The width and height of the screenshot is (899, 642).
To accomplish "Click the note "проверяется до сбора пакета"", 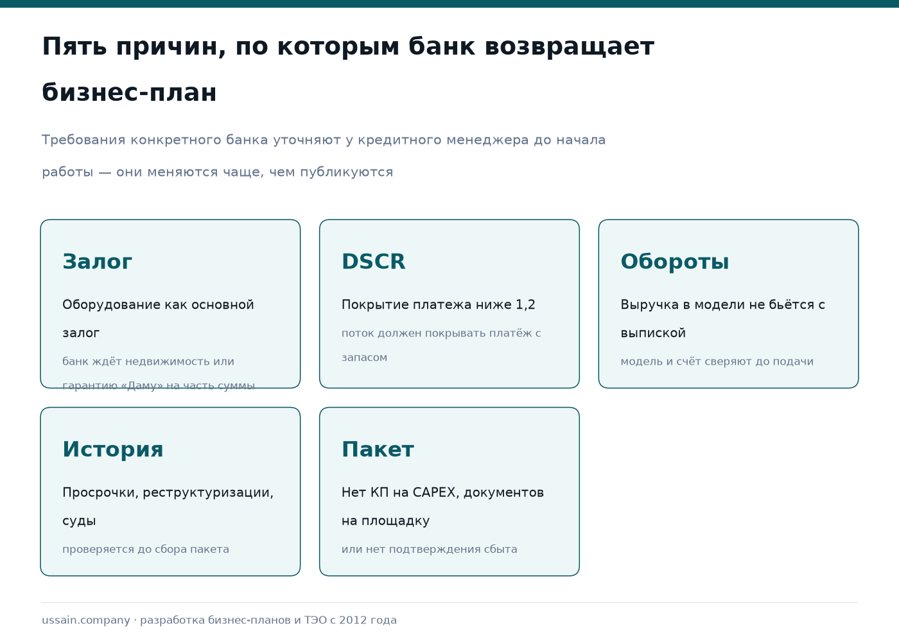I will (x=146, y=550).
